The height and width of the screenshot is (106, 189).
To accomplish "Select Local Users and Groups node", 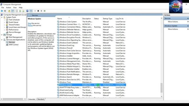I will coord(17,27).
